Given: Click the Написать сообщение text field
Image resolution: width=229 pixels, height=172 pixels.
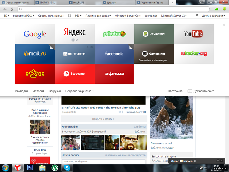Looking at the screenshot, I should [104, 162].
